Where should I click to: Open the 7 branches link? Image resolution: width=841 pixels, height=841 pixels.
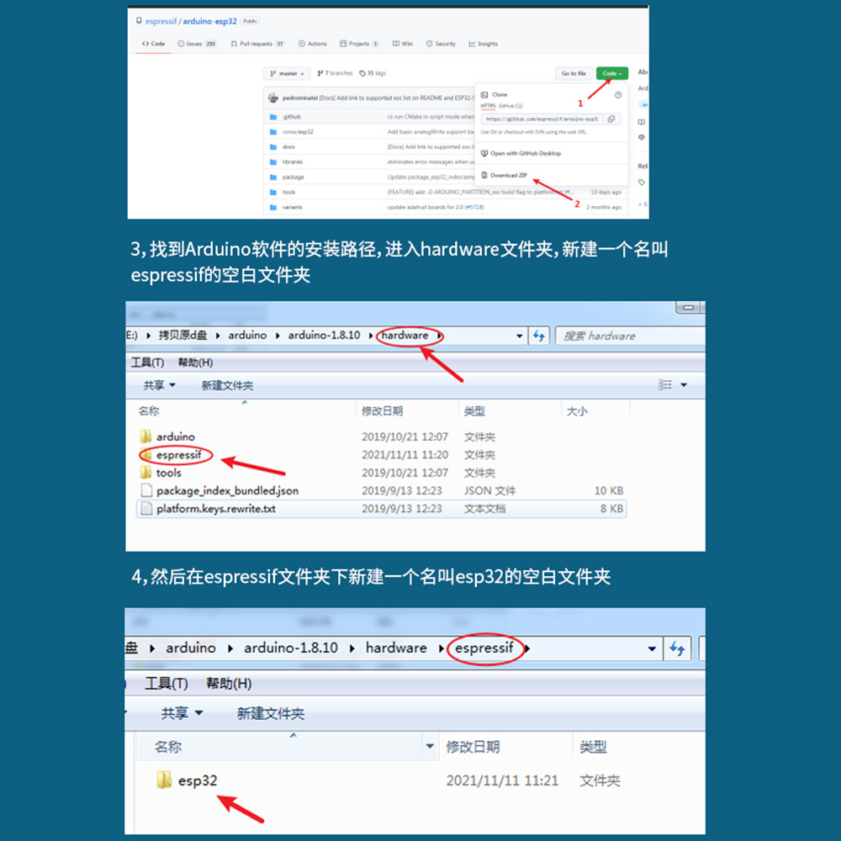[336, 73]
